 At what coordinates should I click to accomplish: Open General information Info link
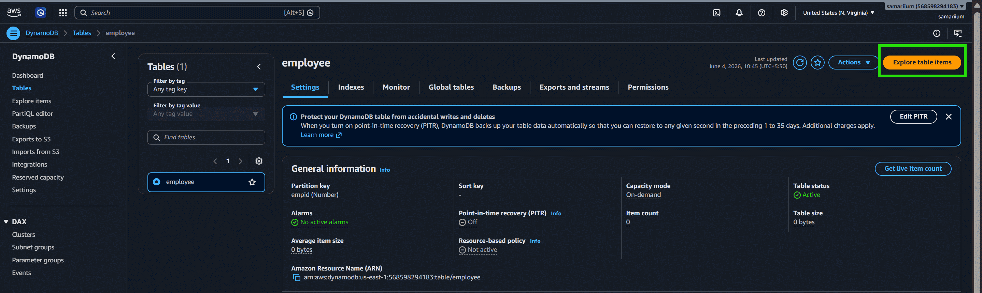click(x=385, y=170)
